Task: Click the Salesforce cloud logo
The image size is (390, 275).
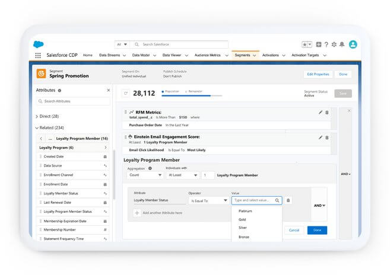Action: click(38, 44)
